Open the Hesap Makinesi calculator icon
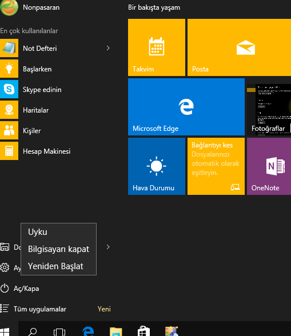 pos(9,151)
